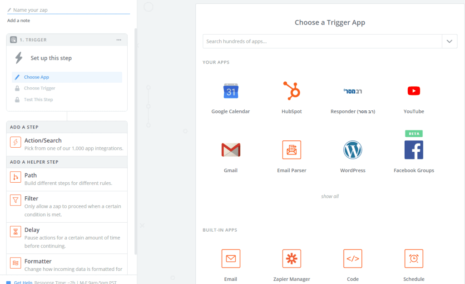Add a Delay helper step
The width and height of the screenshot is (465, 284).
coord(67,238)
